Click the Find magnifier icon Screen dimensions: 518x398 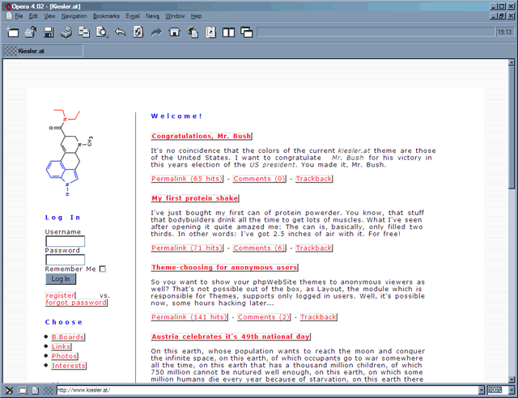102,32
